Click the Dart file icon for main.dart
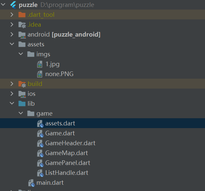 coord(31,183)
